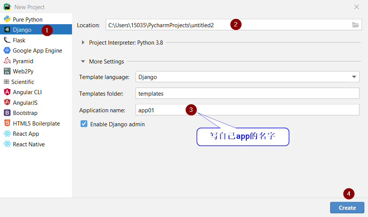Click the Application name input field
368x217 pixels.
pyautogui.click(x=246, y=110)
